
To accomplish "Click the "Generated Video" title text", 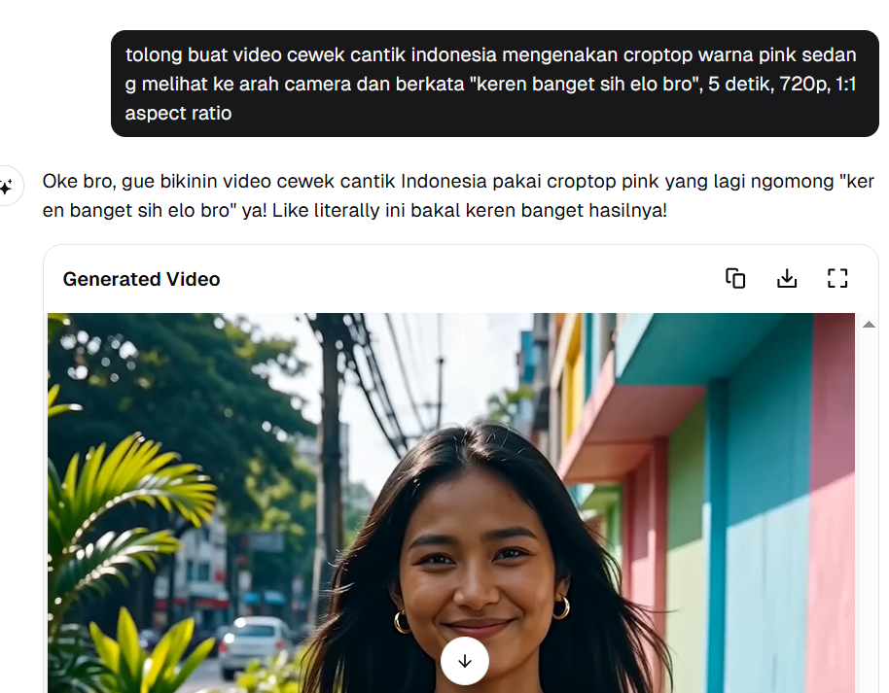I will pyautogui.click(x=141, y=280).
